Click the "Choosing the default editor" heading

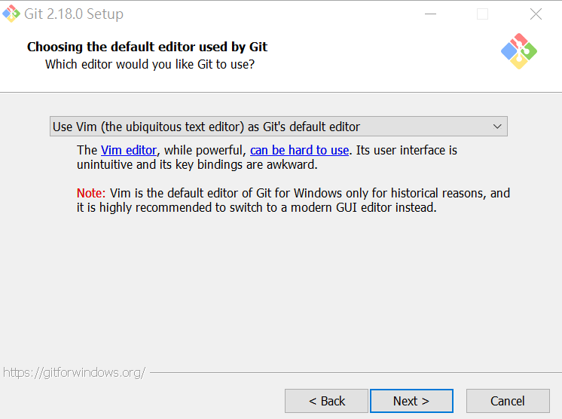coord(147,47)
